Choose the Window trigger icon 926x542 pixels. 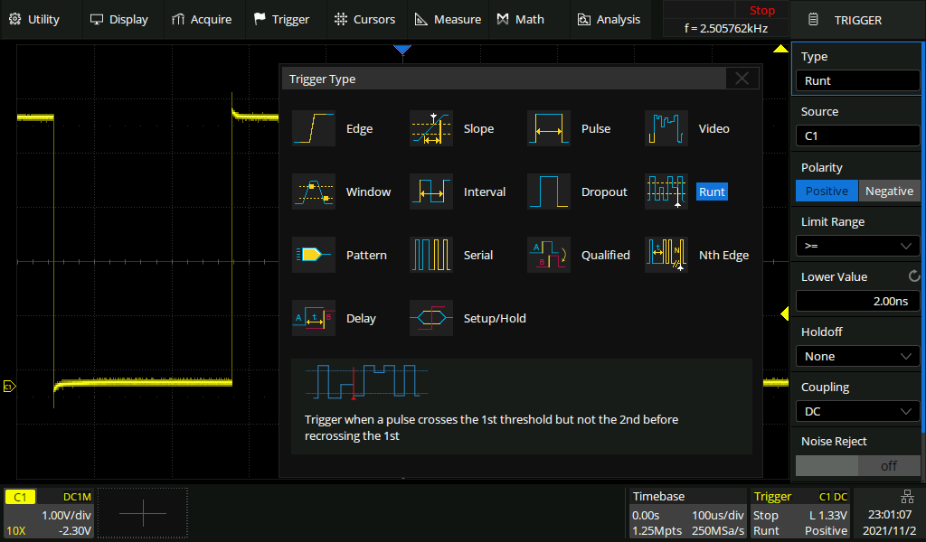(x=314, y=192)
